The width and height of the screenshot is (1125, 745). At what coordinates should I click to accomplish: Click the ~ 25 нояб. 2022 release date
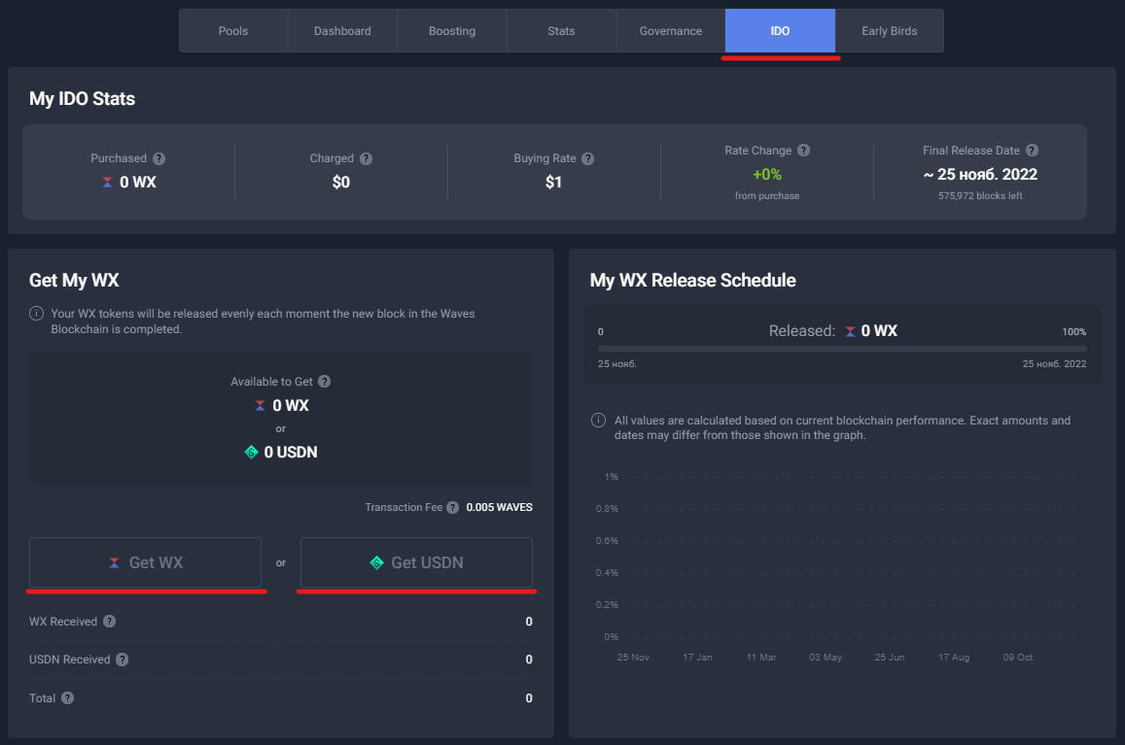point(980,174)
